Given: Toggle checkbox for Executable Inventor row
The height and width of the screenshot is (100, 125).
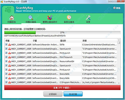Looking at the screenshot, I should [6, 74].
